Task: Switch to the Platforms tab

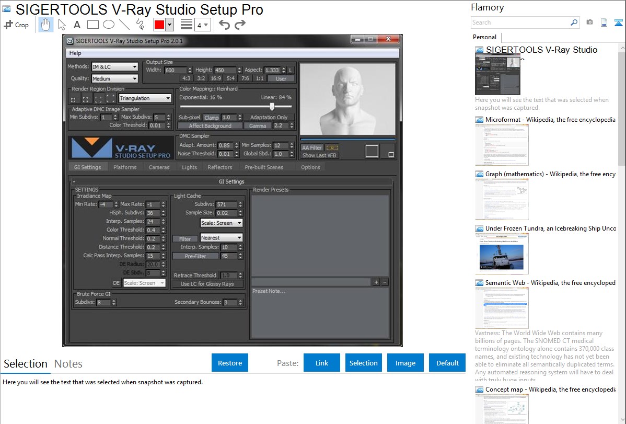Action: tap(125, 167)
